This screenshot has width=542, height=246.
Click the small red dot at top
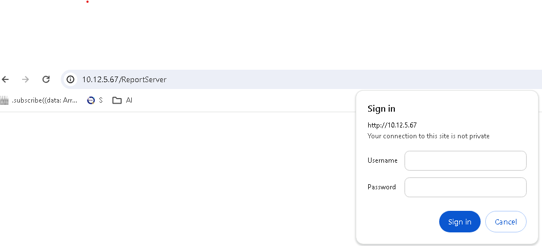(x=87, y=2)
